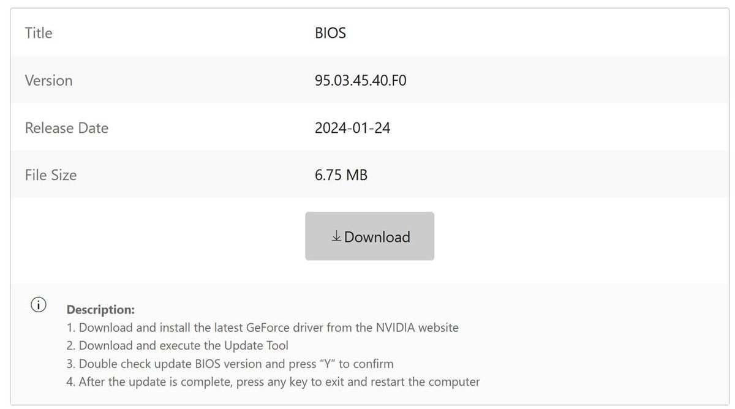
Task: Select the File Size label
Action: click(x=51, y=175)
